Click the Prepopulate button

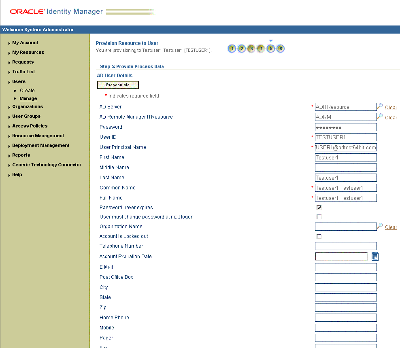click(x=118, y=85)
